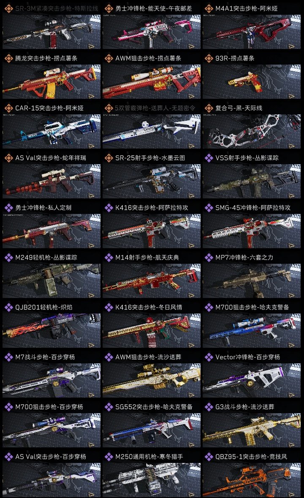Screen dimensions: 304x498
Task: Click purple rarity icon beside M14射手步枪-航天庆典
Action: [x=109, y=257]
